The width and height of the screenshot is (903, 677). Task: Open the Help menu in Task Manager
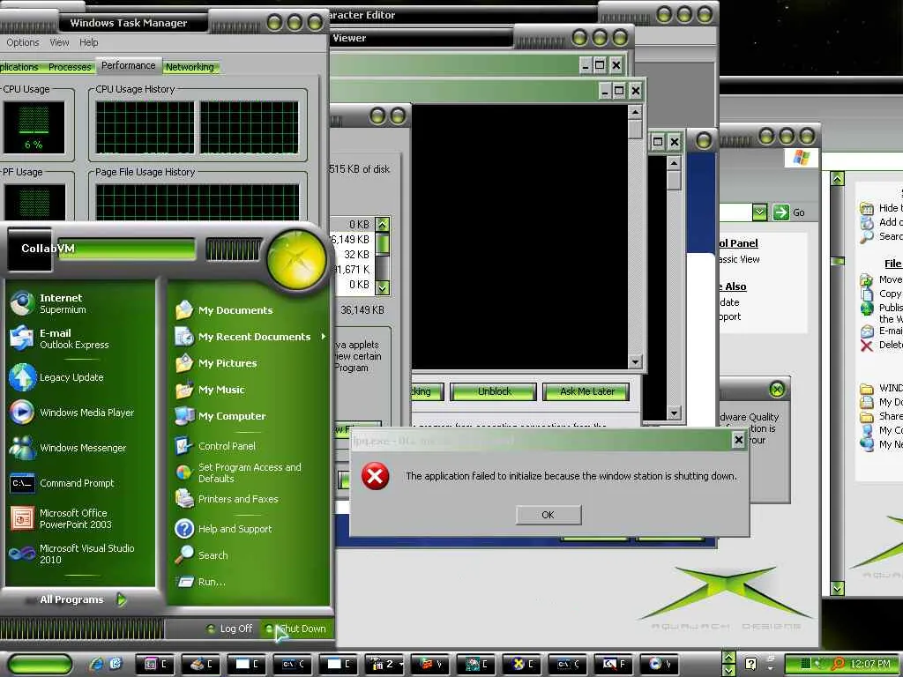(x=89, y=42)
